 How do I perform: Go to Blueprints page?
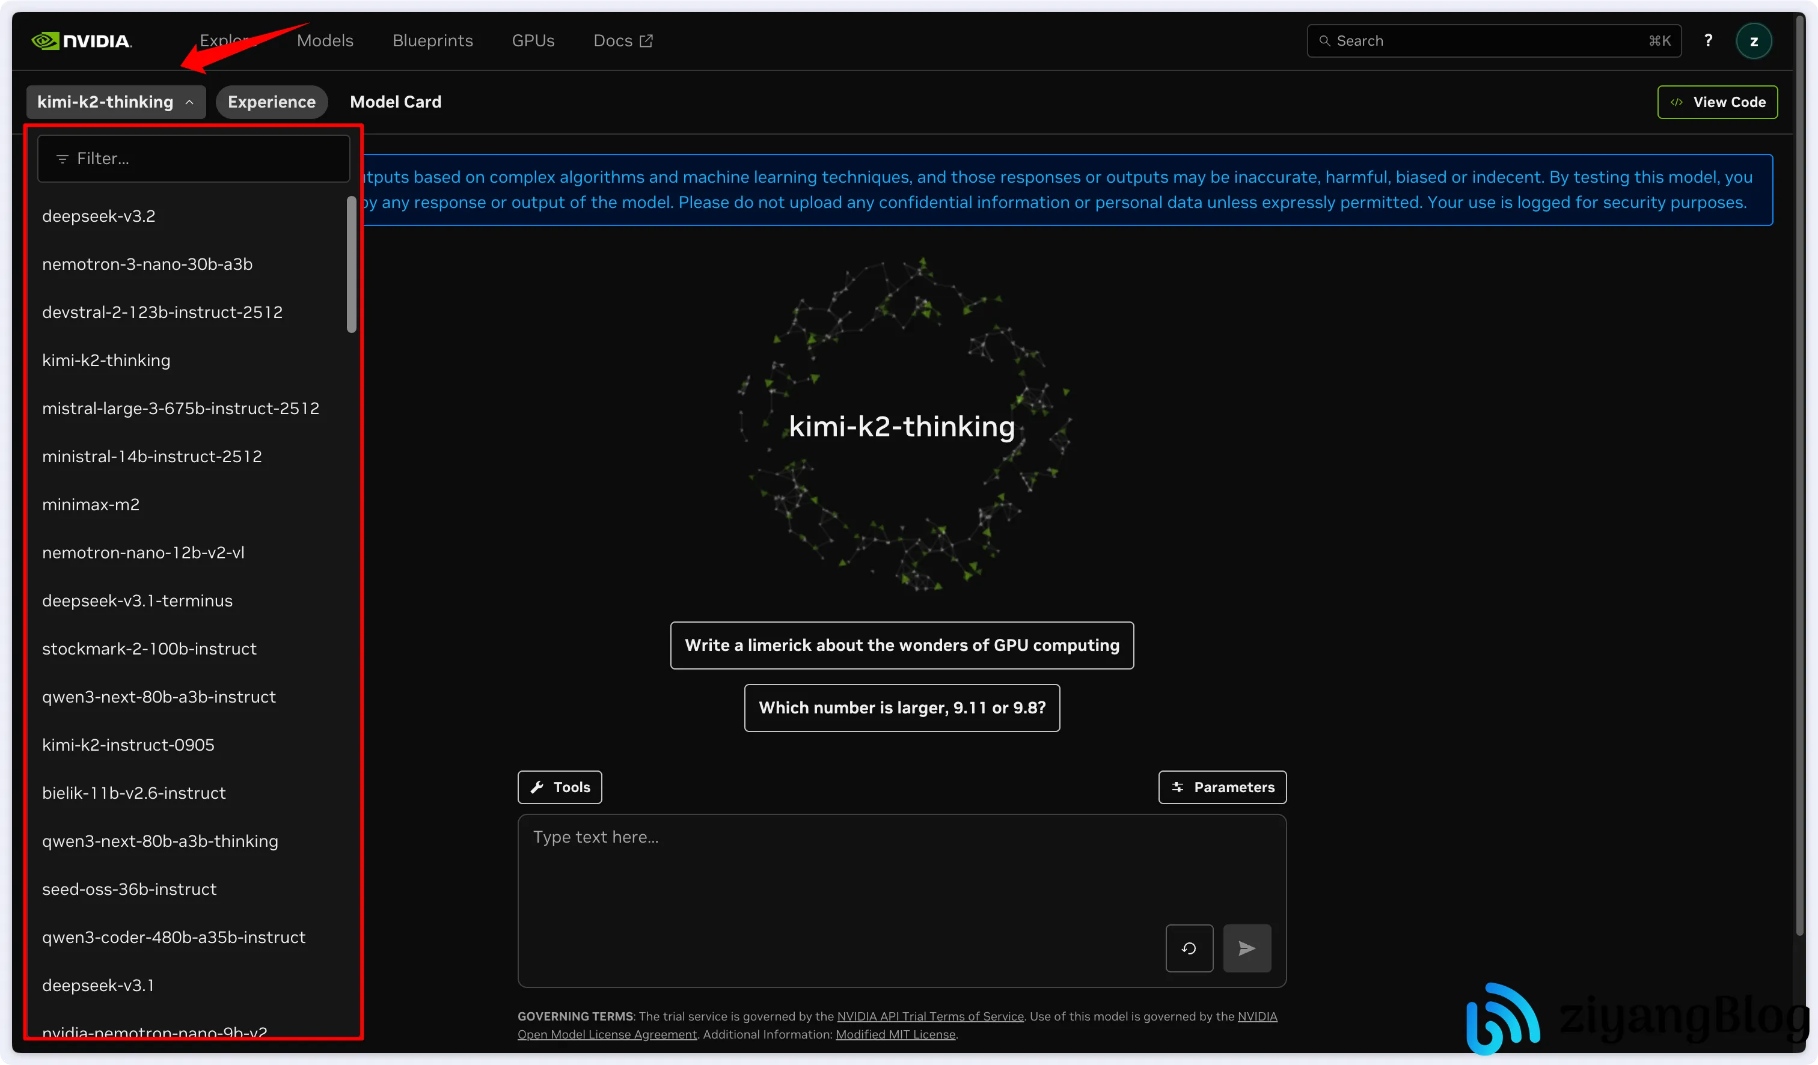(x=433, y=41)
